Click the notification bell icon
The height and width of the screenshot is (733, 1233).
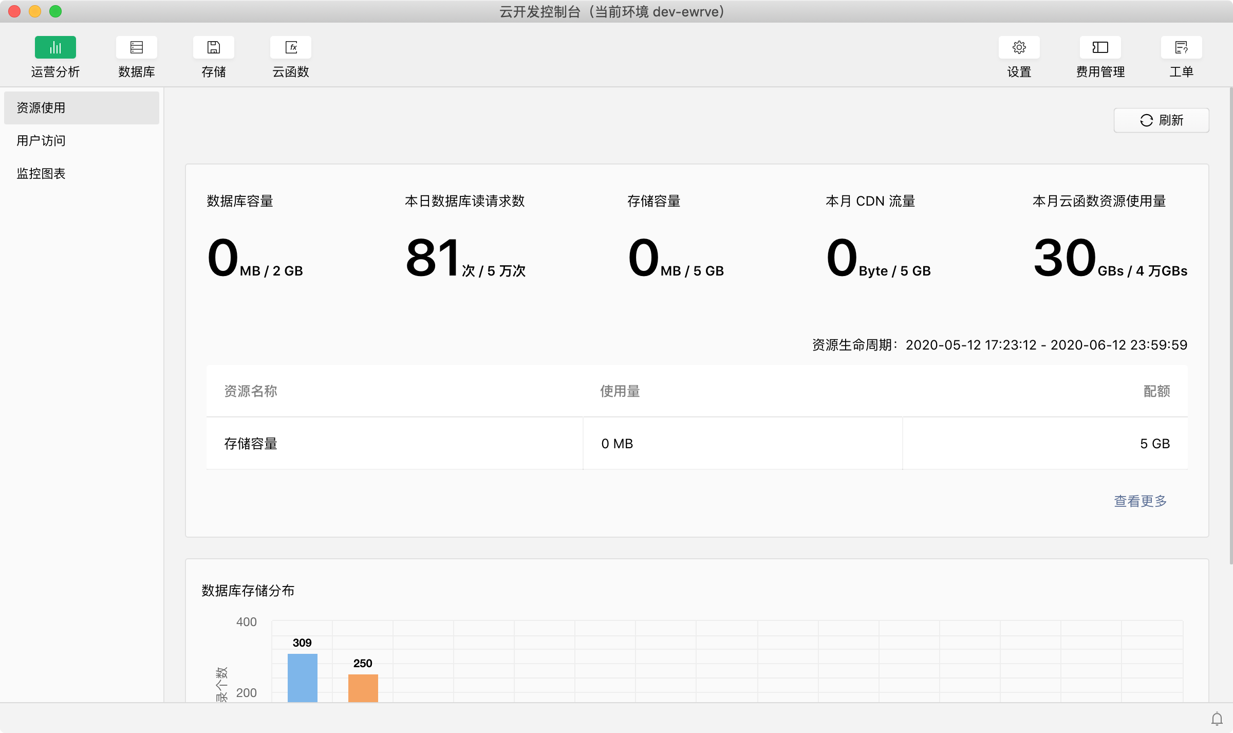coord(1217,719)
